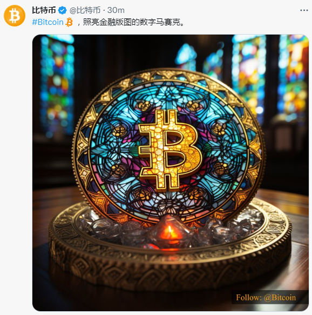Click the left stained glass window
312x315 pixels.
pos(57,85)
